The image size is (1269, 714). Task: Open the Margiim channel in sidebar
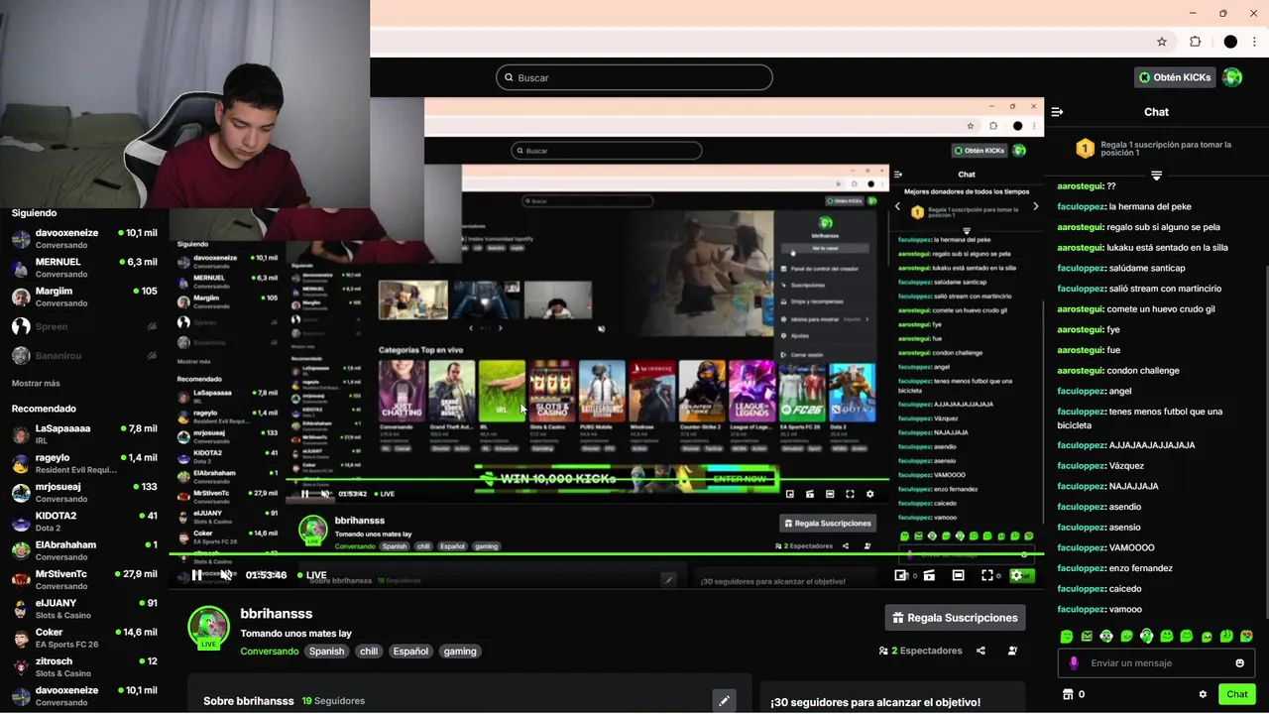tap(84, 297)
